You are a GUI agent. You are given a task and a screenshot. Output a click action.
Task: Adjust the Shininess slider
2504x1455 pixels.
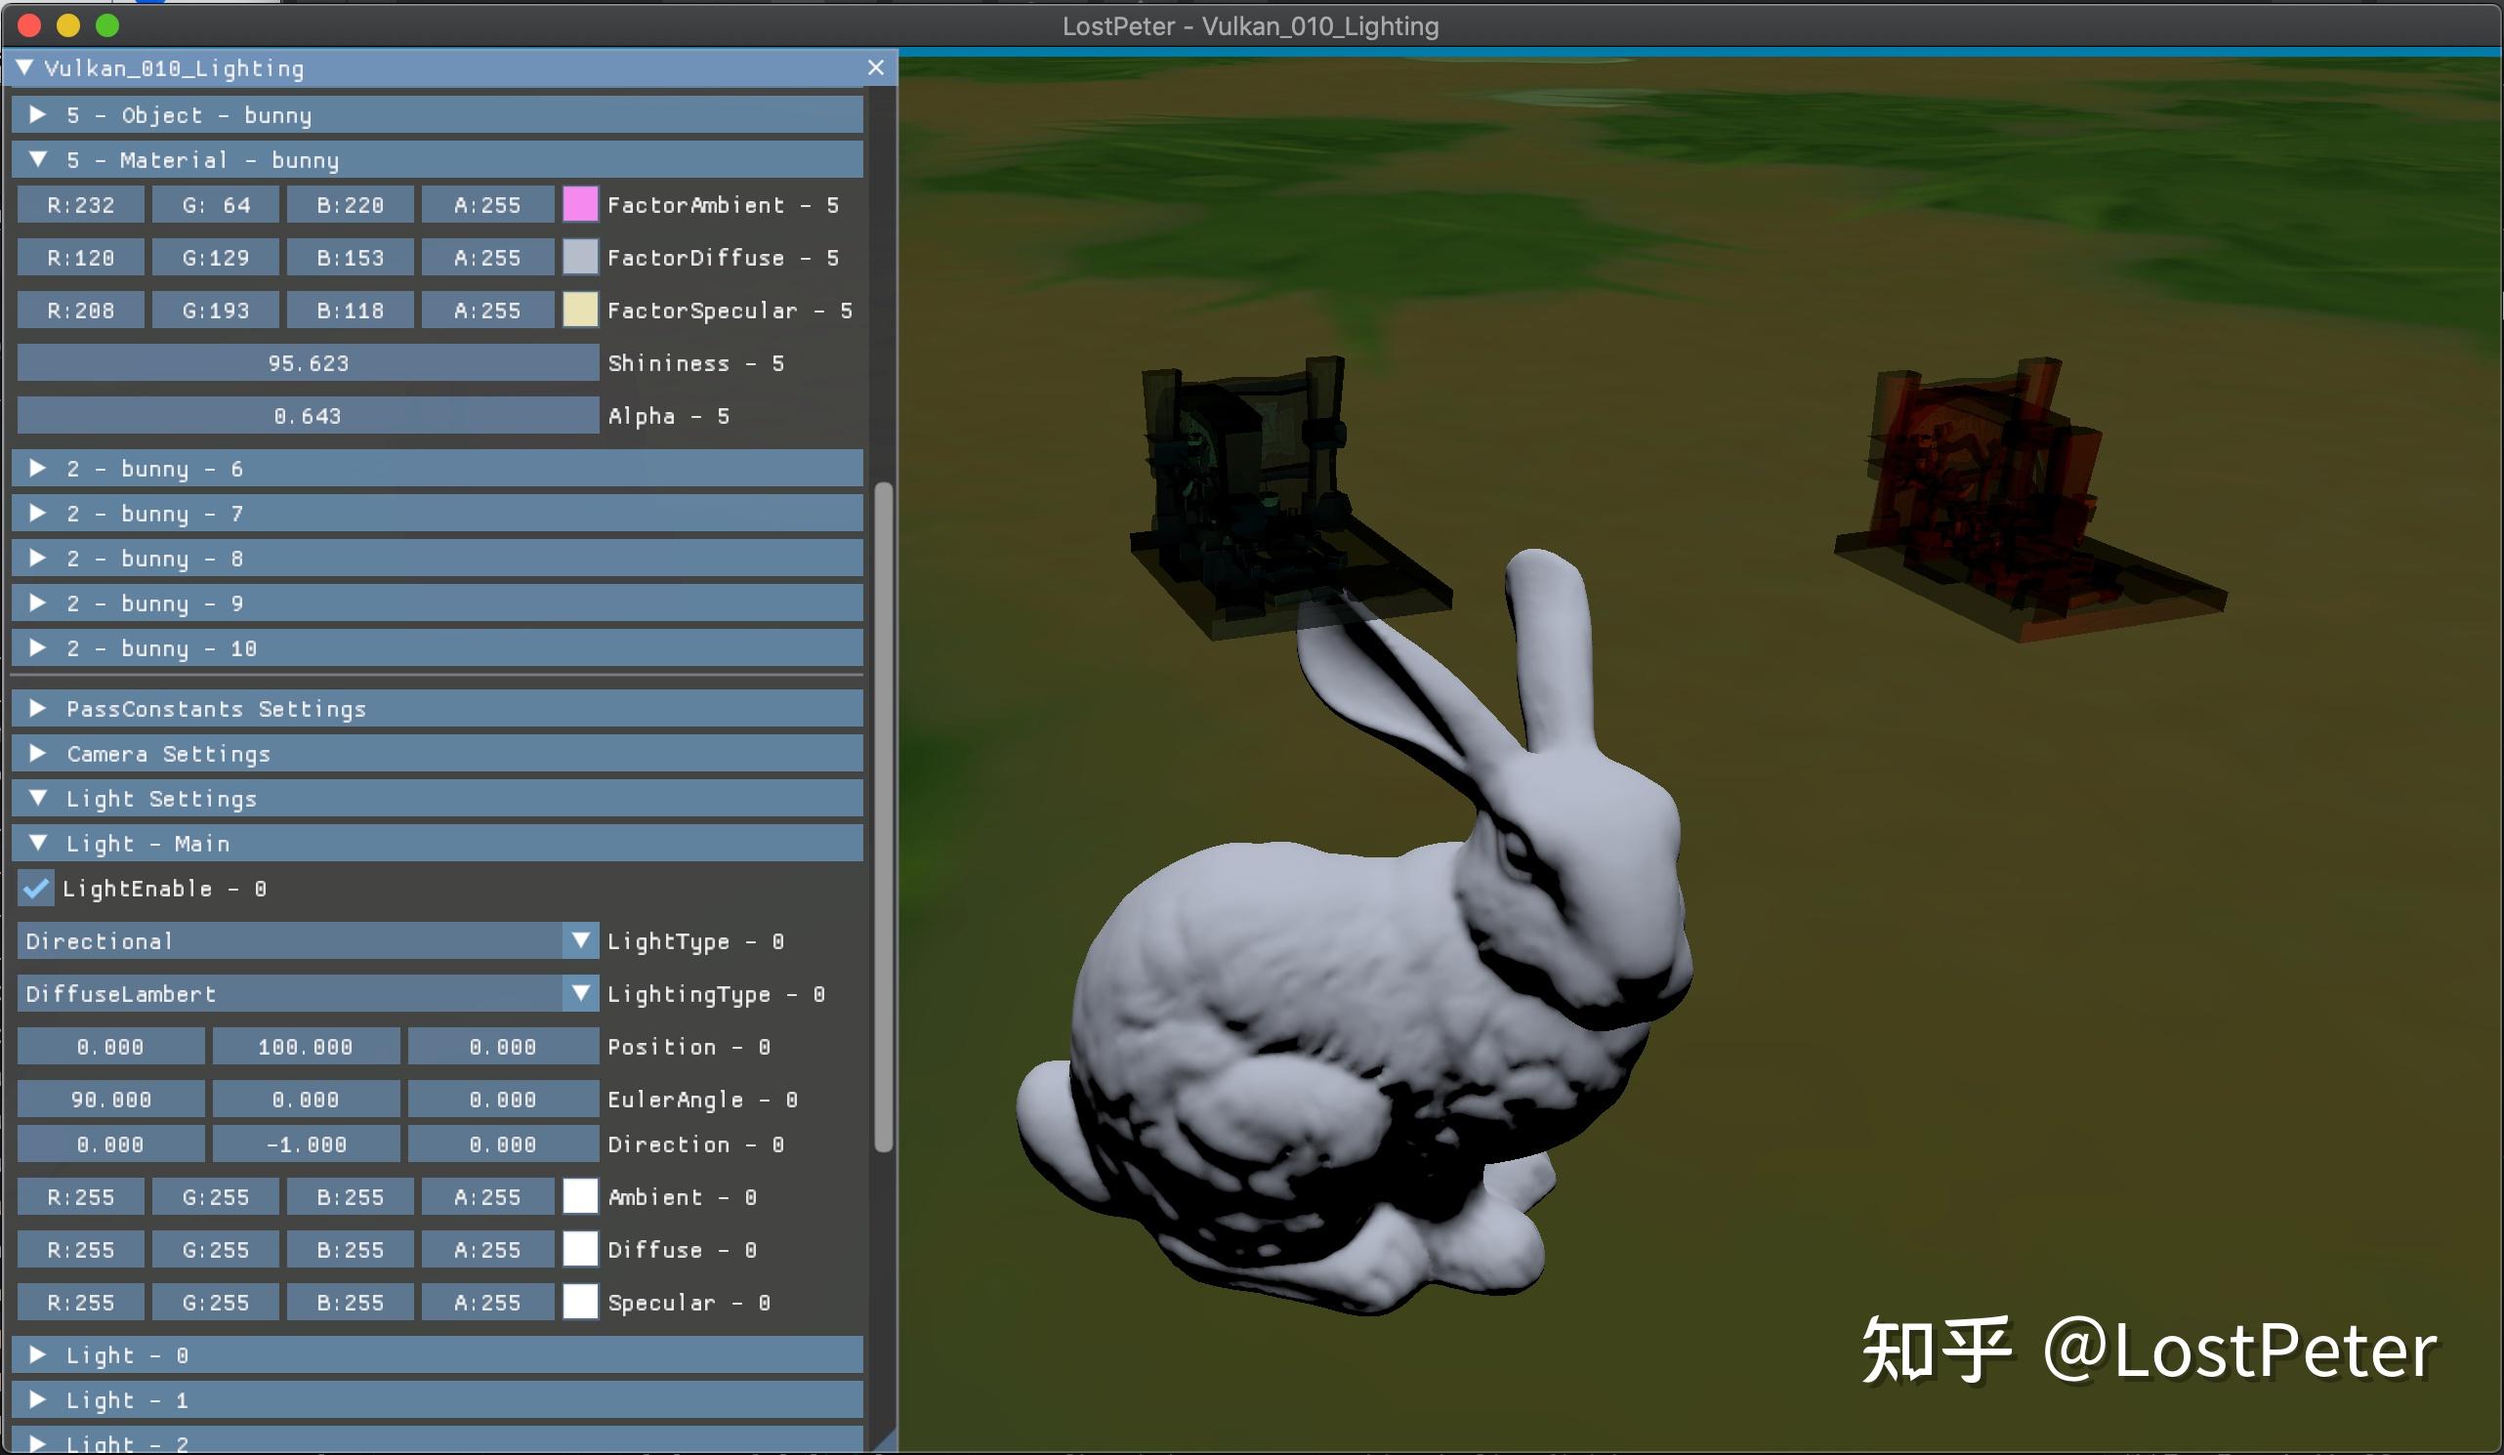(305, 362)
